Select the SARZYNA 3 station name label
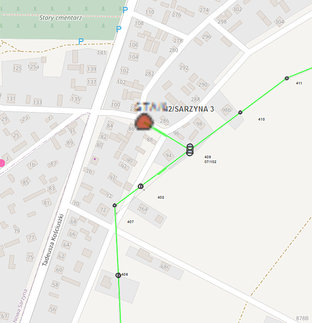This screenshot has height=323, width=312. pos(175,108)
